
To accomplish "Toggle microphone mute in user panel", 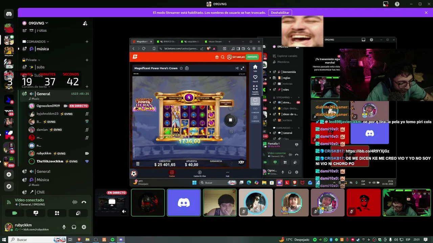I will (x=64, y=227).
